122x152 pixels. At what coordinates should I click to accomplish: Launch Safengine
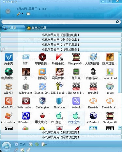tap(42, 103)
